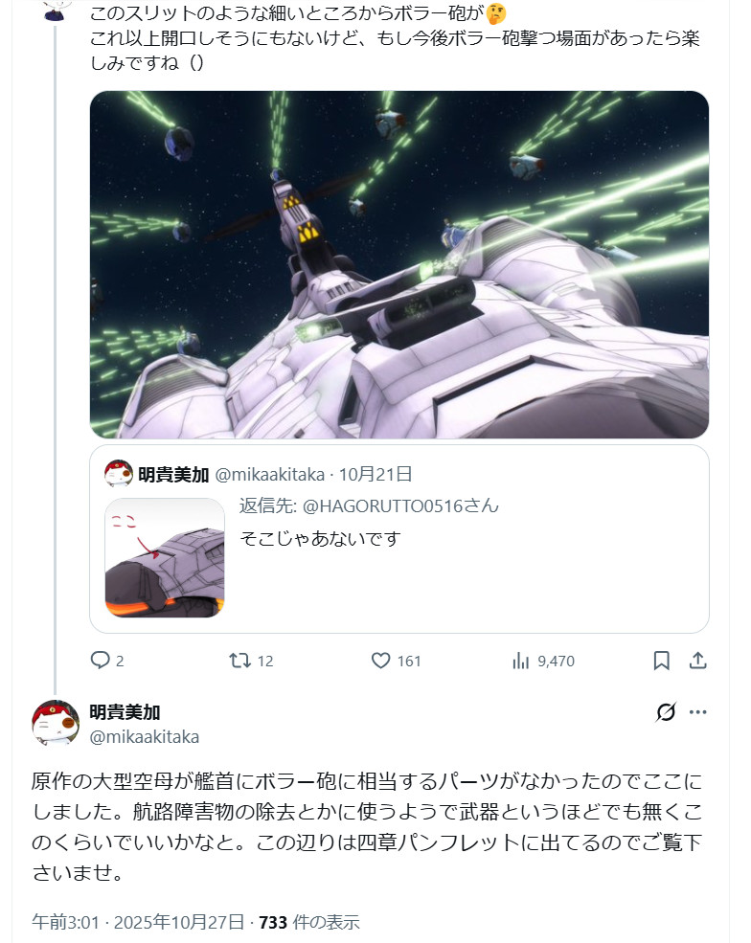Open 明貴美加 display name on main tweet
Viewport: 751px width, 943px height.
click(125, 712)
